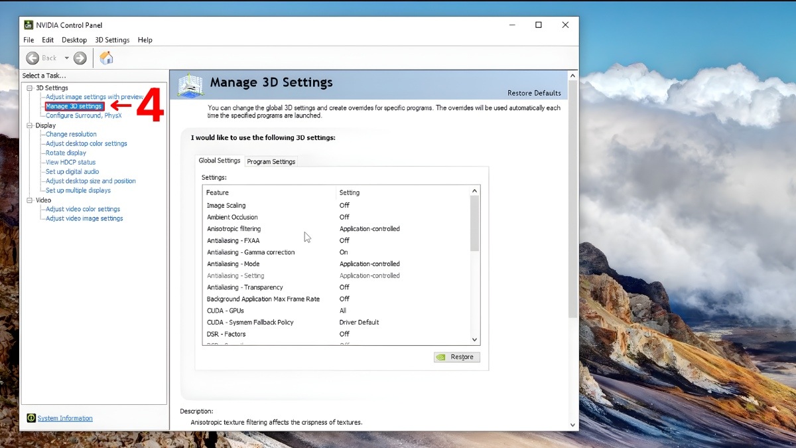Collapse the Display tree node
Image resolution: width=796 pixels, height=448 pixels.
[29, 125]
